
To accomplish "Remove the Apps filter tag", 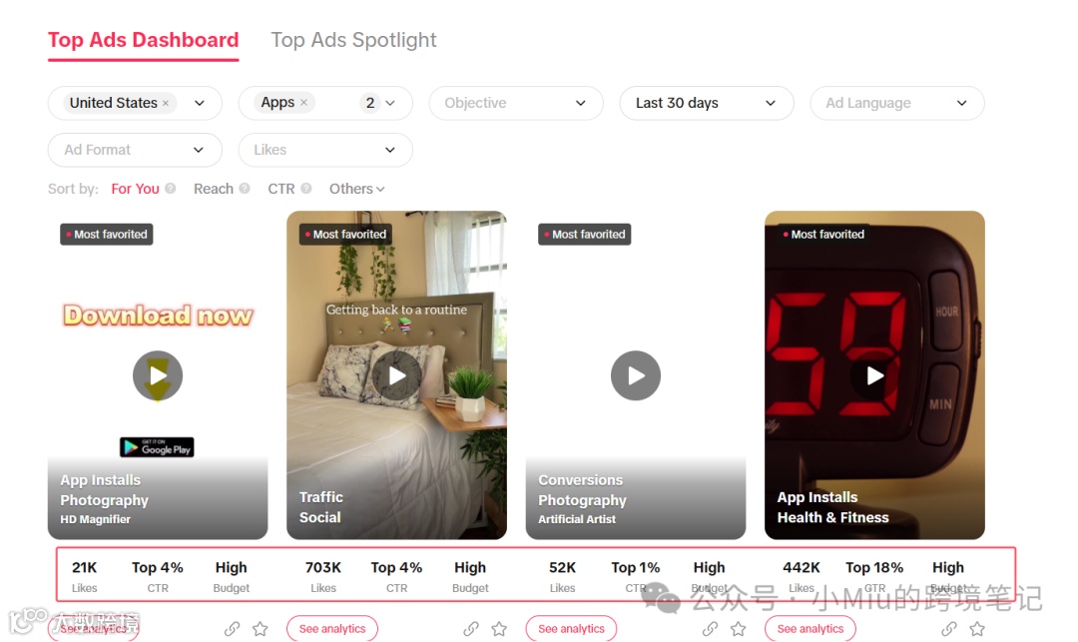I will point(303,103).
